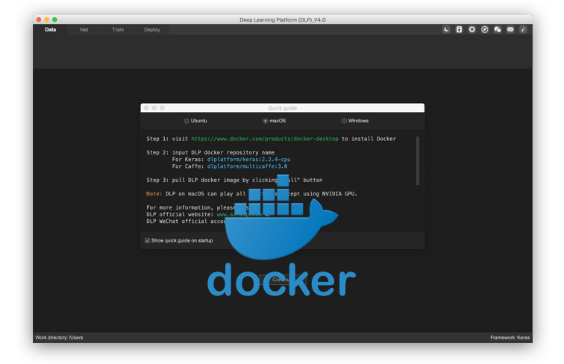Switch to the Net tab
Image resolution: width=564 pixels, height=364 pixels.
pyautogui.click(x=84, y=30)
